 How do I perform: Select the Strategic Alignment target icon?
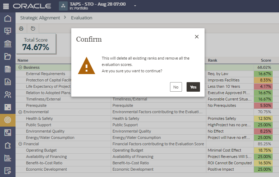7,120
